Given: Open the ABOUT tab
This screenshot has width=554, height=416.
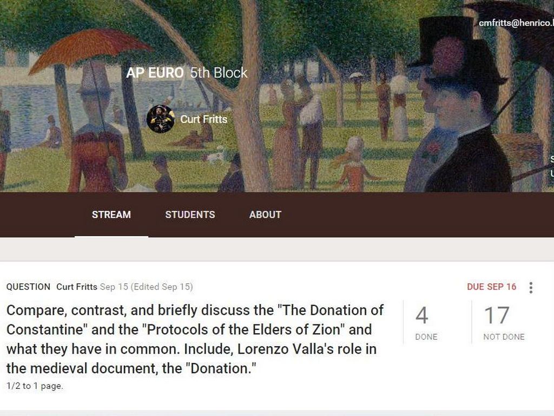Looking at the screenshot, I should tap(265, 214).
